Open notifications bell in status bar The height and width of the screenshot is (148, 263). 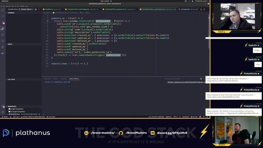207,117
